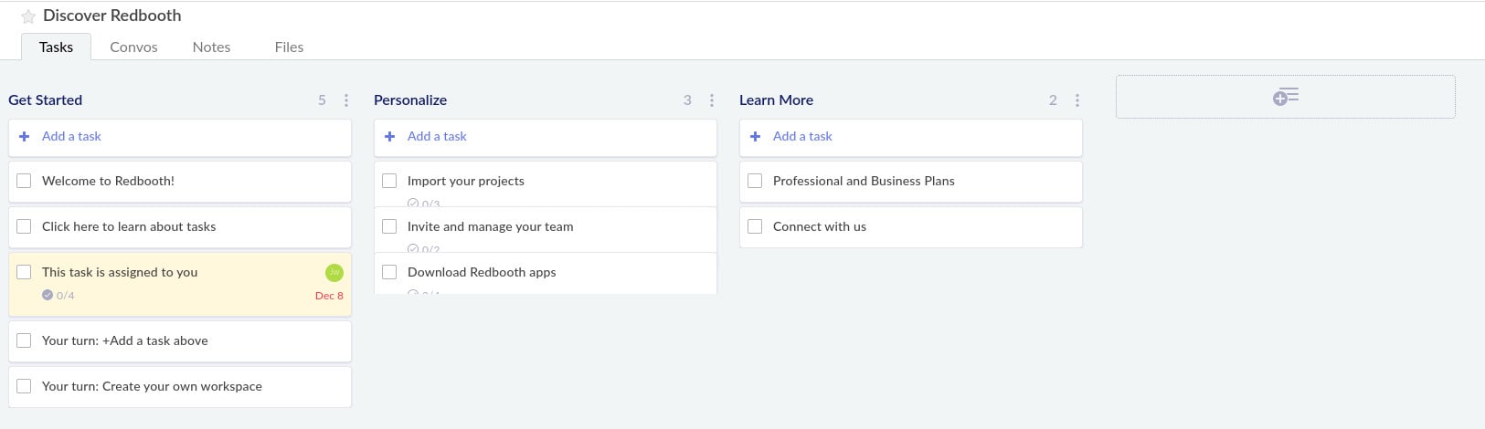
Task: Click Get Started task count 5
Action: point(322,100)
